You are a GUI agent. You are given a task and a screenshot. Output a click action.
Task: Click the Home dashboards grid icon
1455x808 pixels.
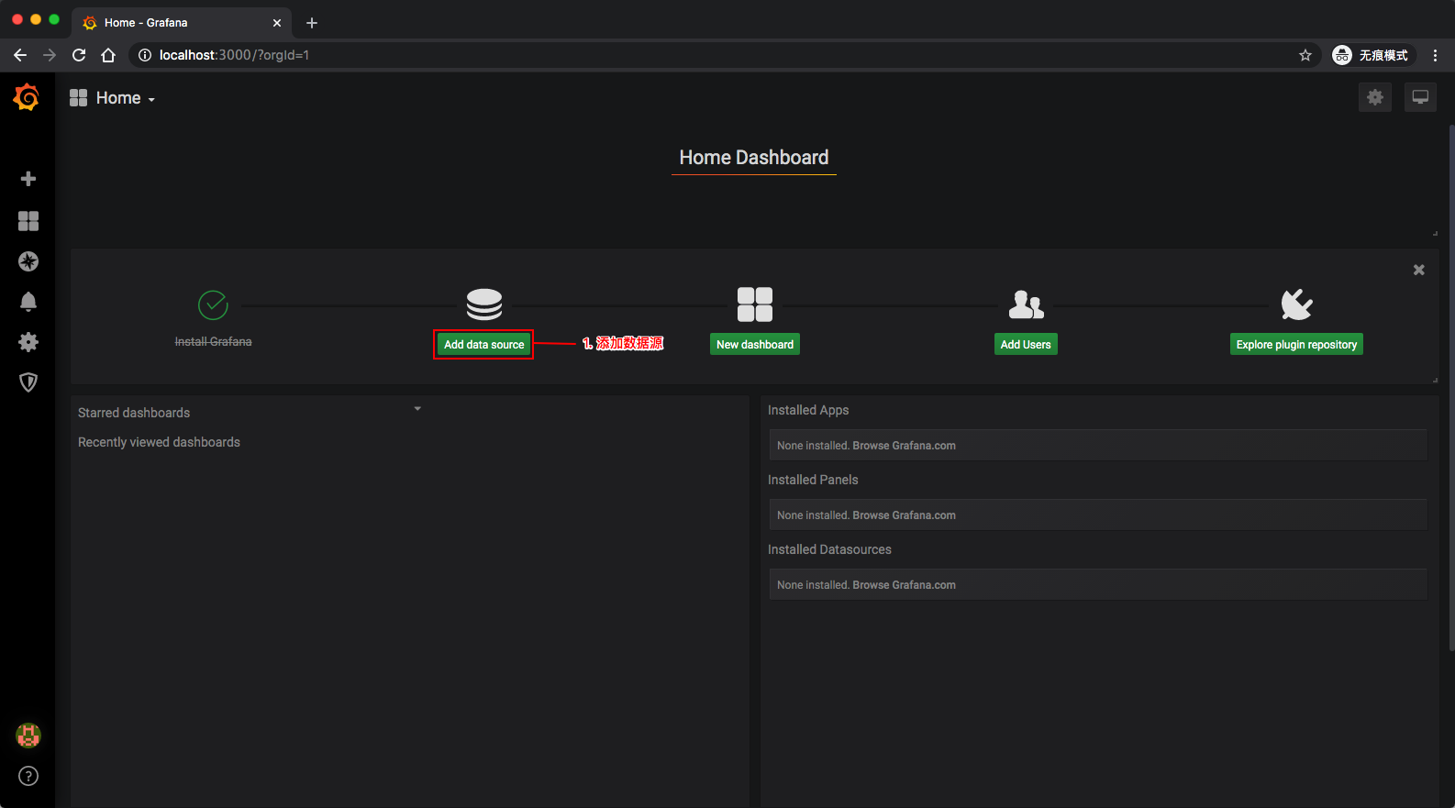78,98
